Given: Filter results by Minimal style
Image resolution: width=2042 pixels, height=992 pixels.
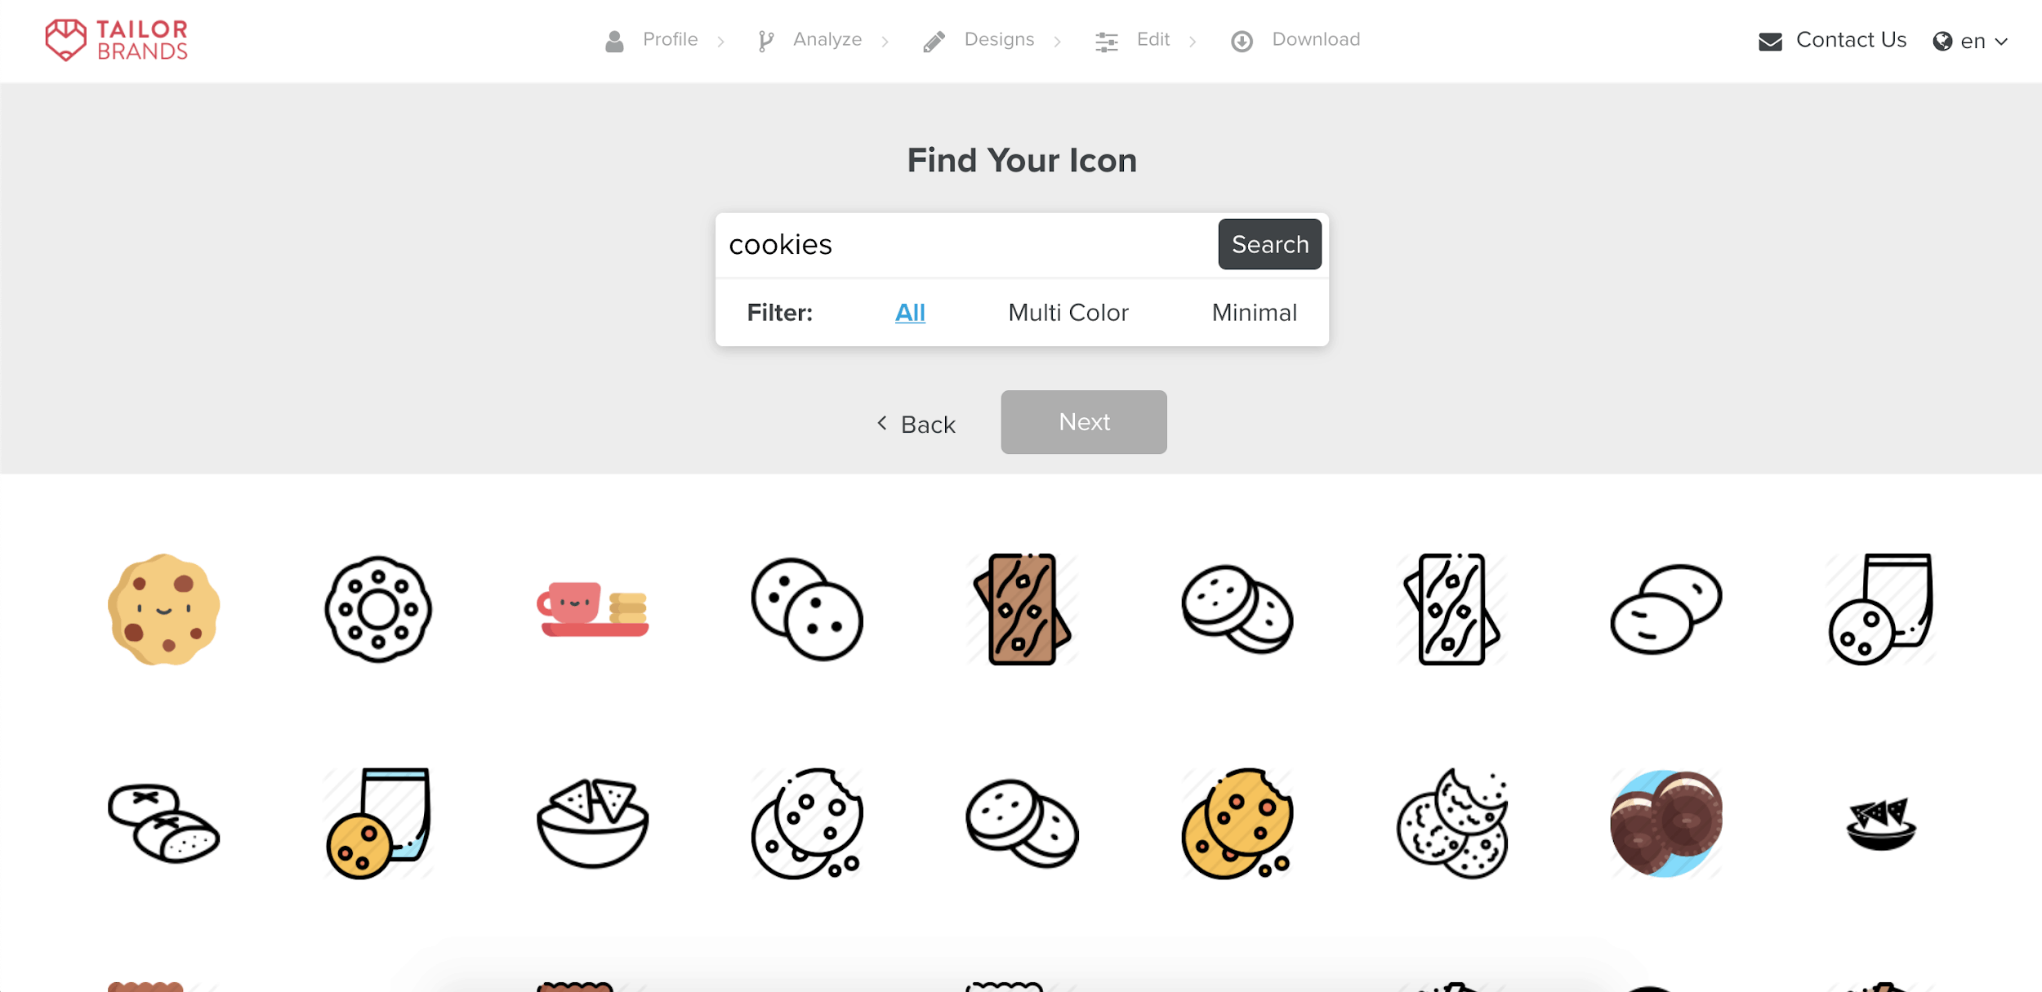Looking at the screenshot, I should tap(1254, 313).
